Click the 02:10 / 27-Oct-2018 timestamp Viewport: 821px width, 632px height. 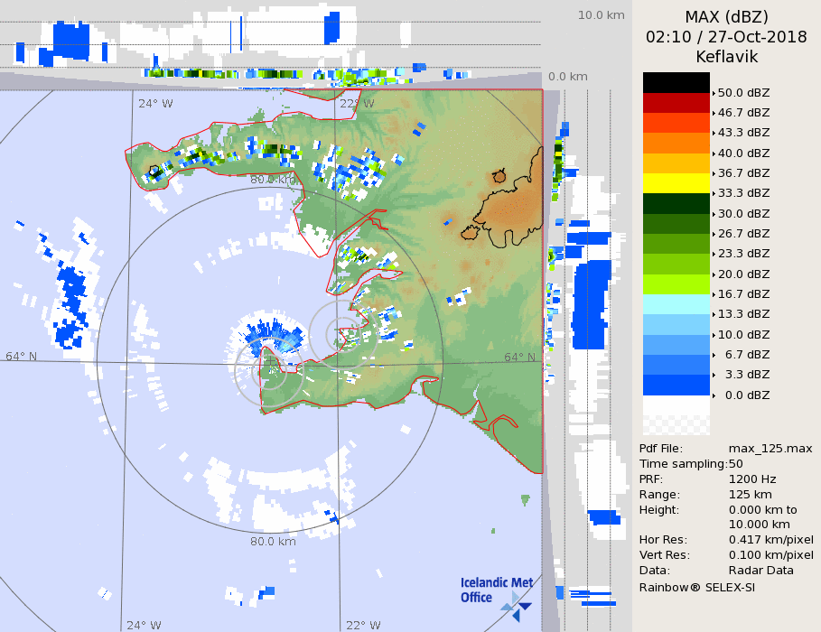coord(726,37)
